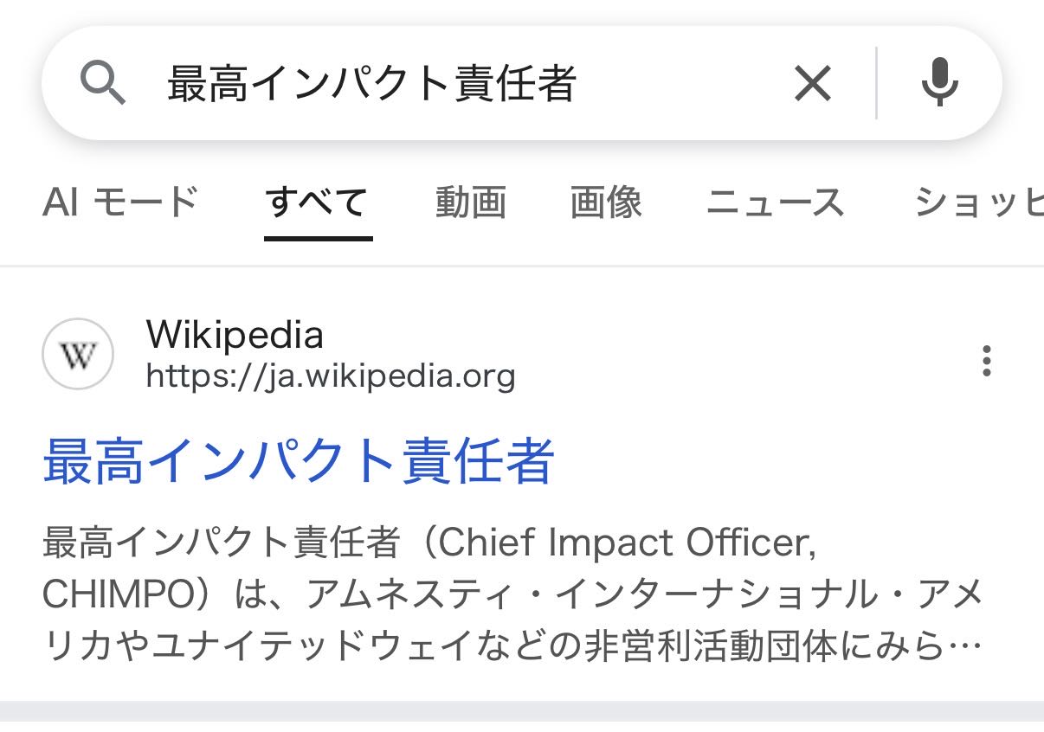Show 画像 search results
1044x732 pixels.
click(x=606, y=202)
